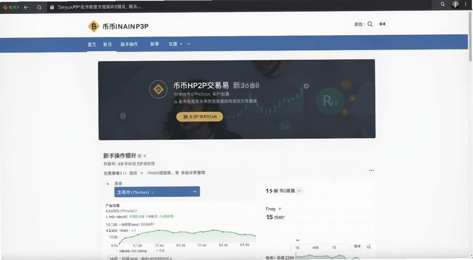
Task: Click the site title text beside the logo
Action: click(125, 27)
